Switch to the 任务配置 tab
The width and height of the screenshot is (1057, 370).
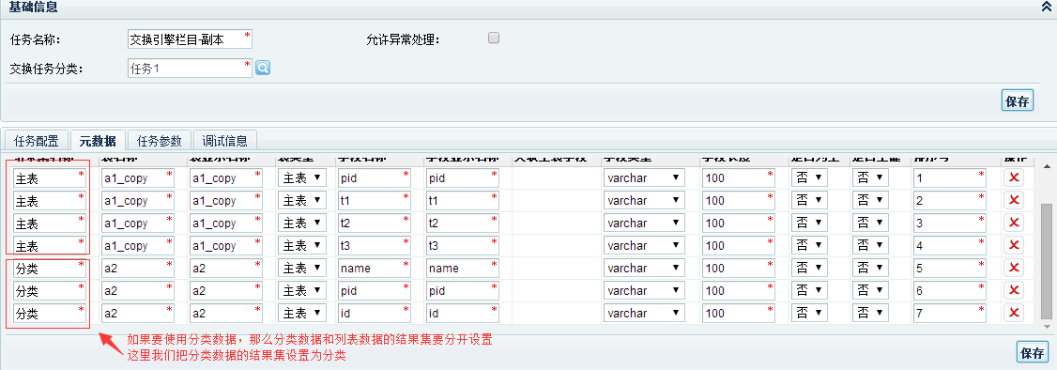click(x=37, y=141)
